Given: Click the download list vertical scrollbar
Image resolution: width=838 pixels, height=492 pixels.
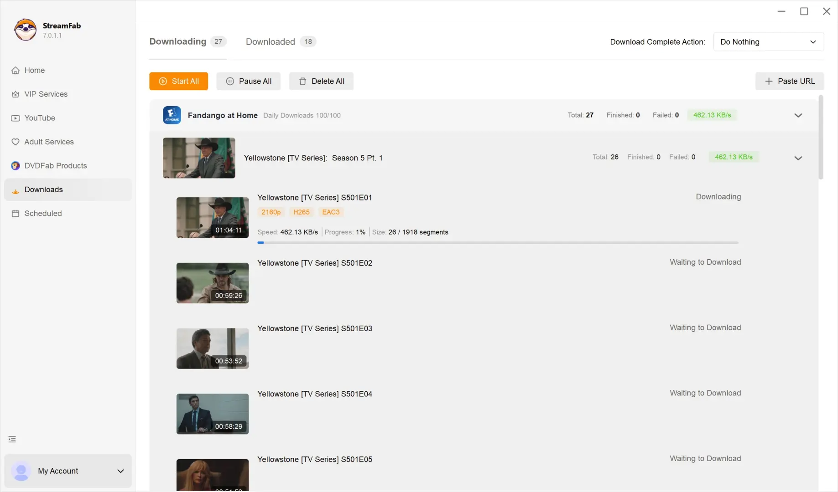Looking at the screenshot, I should [x=821, y=137].
